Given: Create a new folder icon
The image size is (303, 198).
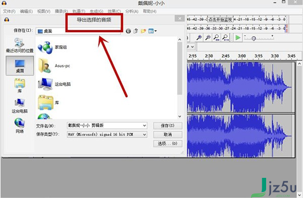Looking at the screenshot, I should coord(143,31).
